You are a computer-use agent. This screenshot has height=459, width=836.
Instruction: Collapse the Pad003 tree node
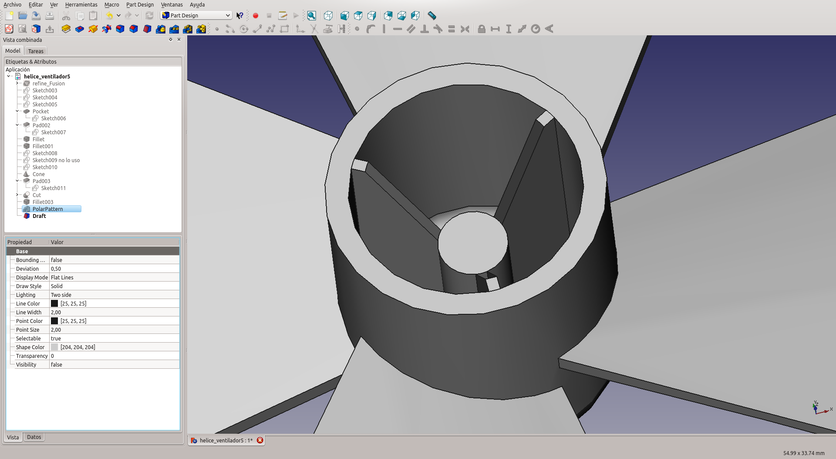point(17,181)
